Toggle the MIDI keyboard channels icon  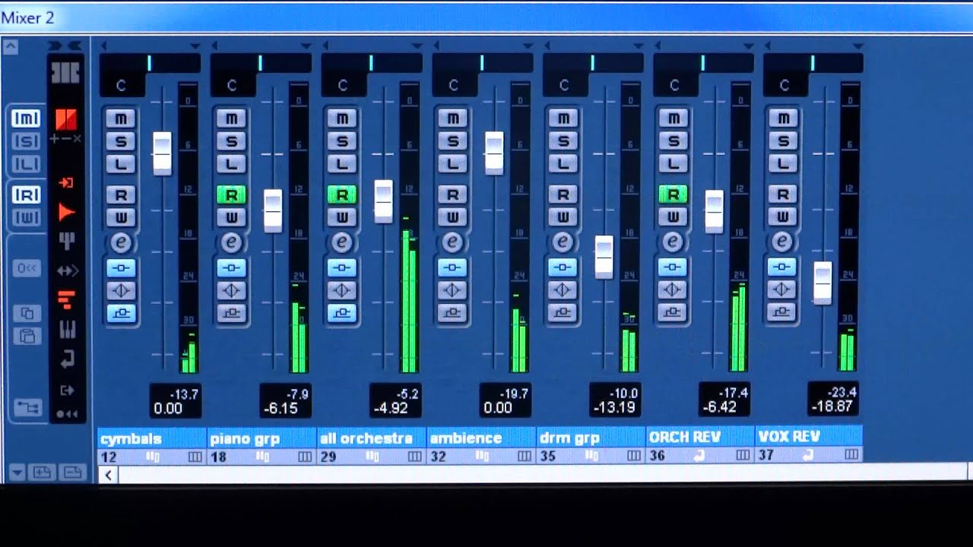67,329
